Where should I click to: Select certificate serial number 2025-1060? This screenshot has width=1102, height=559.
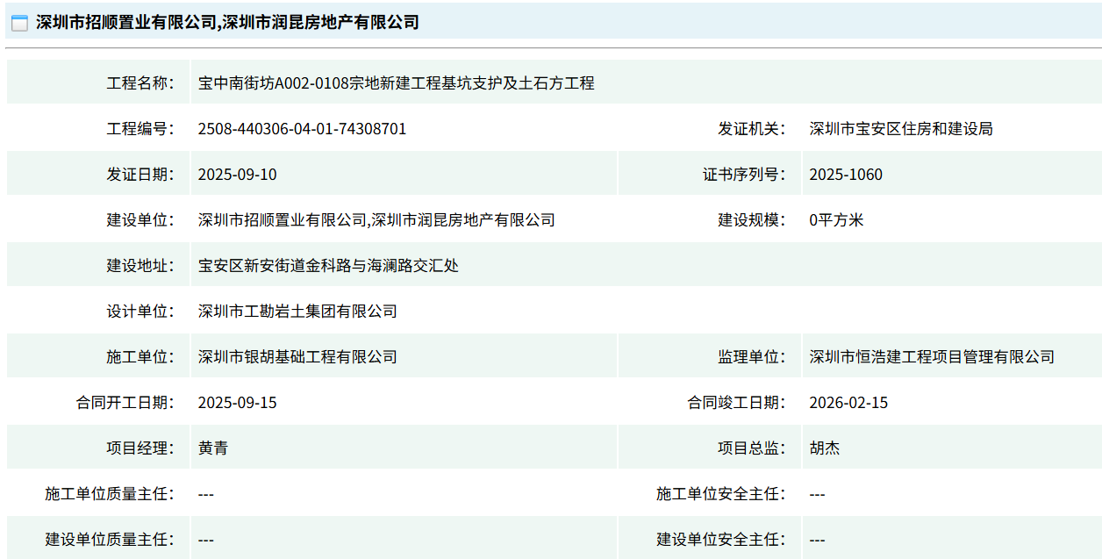(x=846, y=175)
